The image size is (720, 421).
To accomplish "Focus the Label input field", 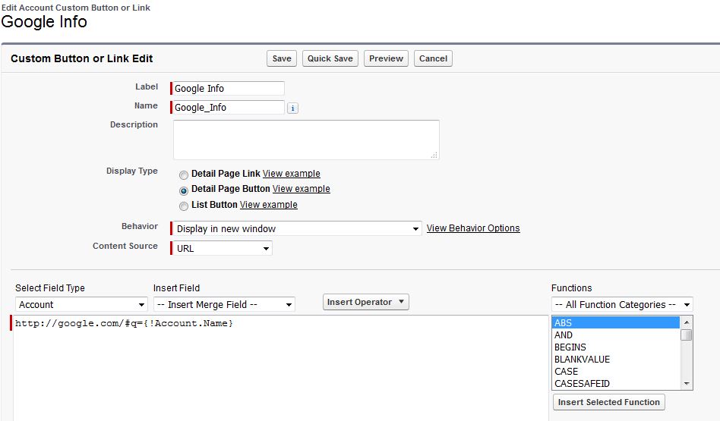I will [229, 88].
